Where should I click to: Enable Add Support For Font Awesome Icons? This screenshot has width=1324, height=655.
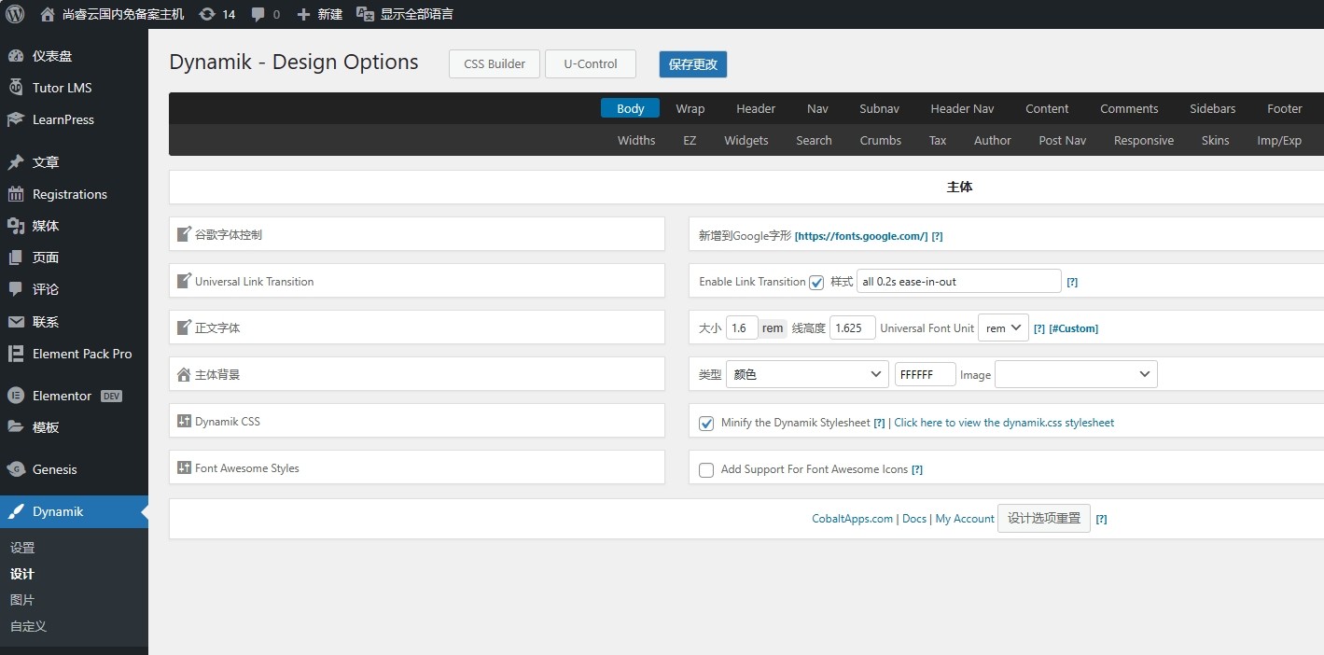click(706, 470)
